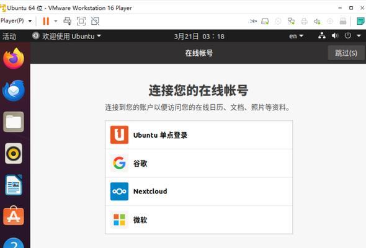This screenshot has height=248, width=366.
Task: Open the system volume indicator in top bar
Action: point(335,36)
